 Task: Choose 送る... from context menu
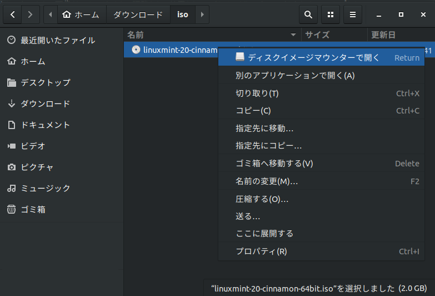coord(321,216)
